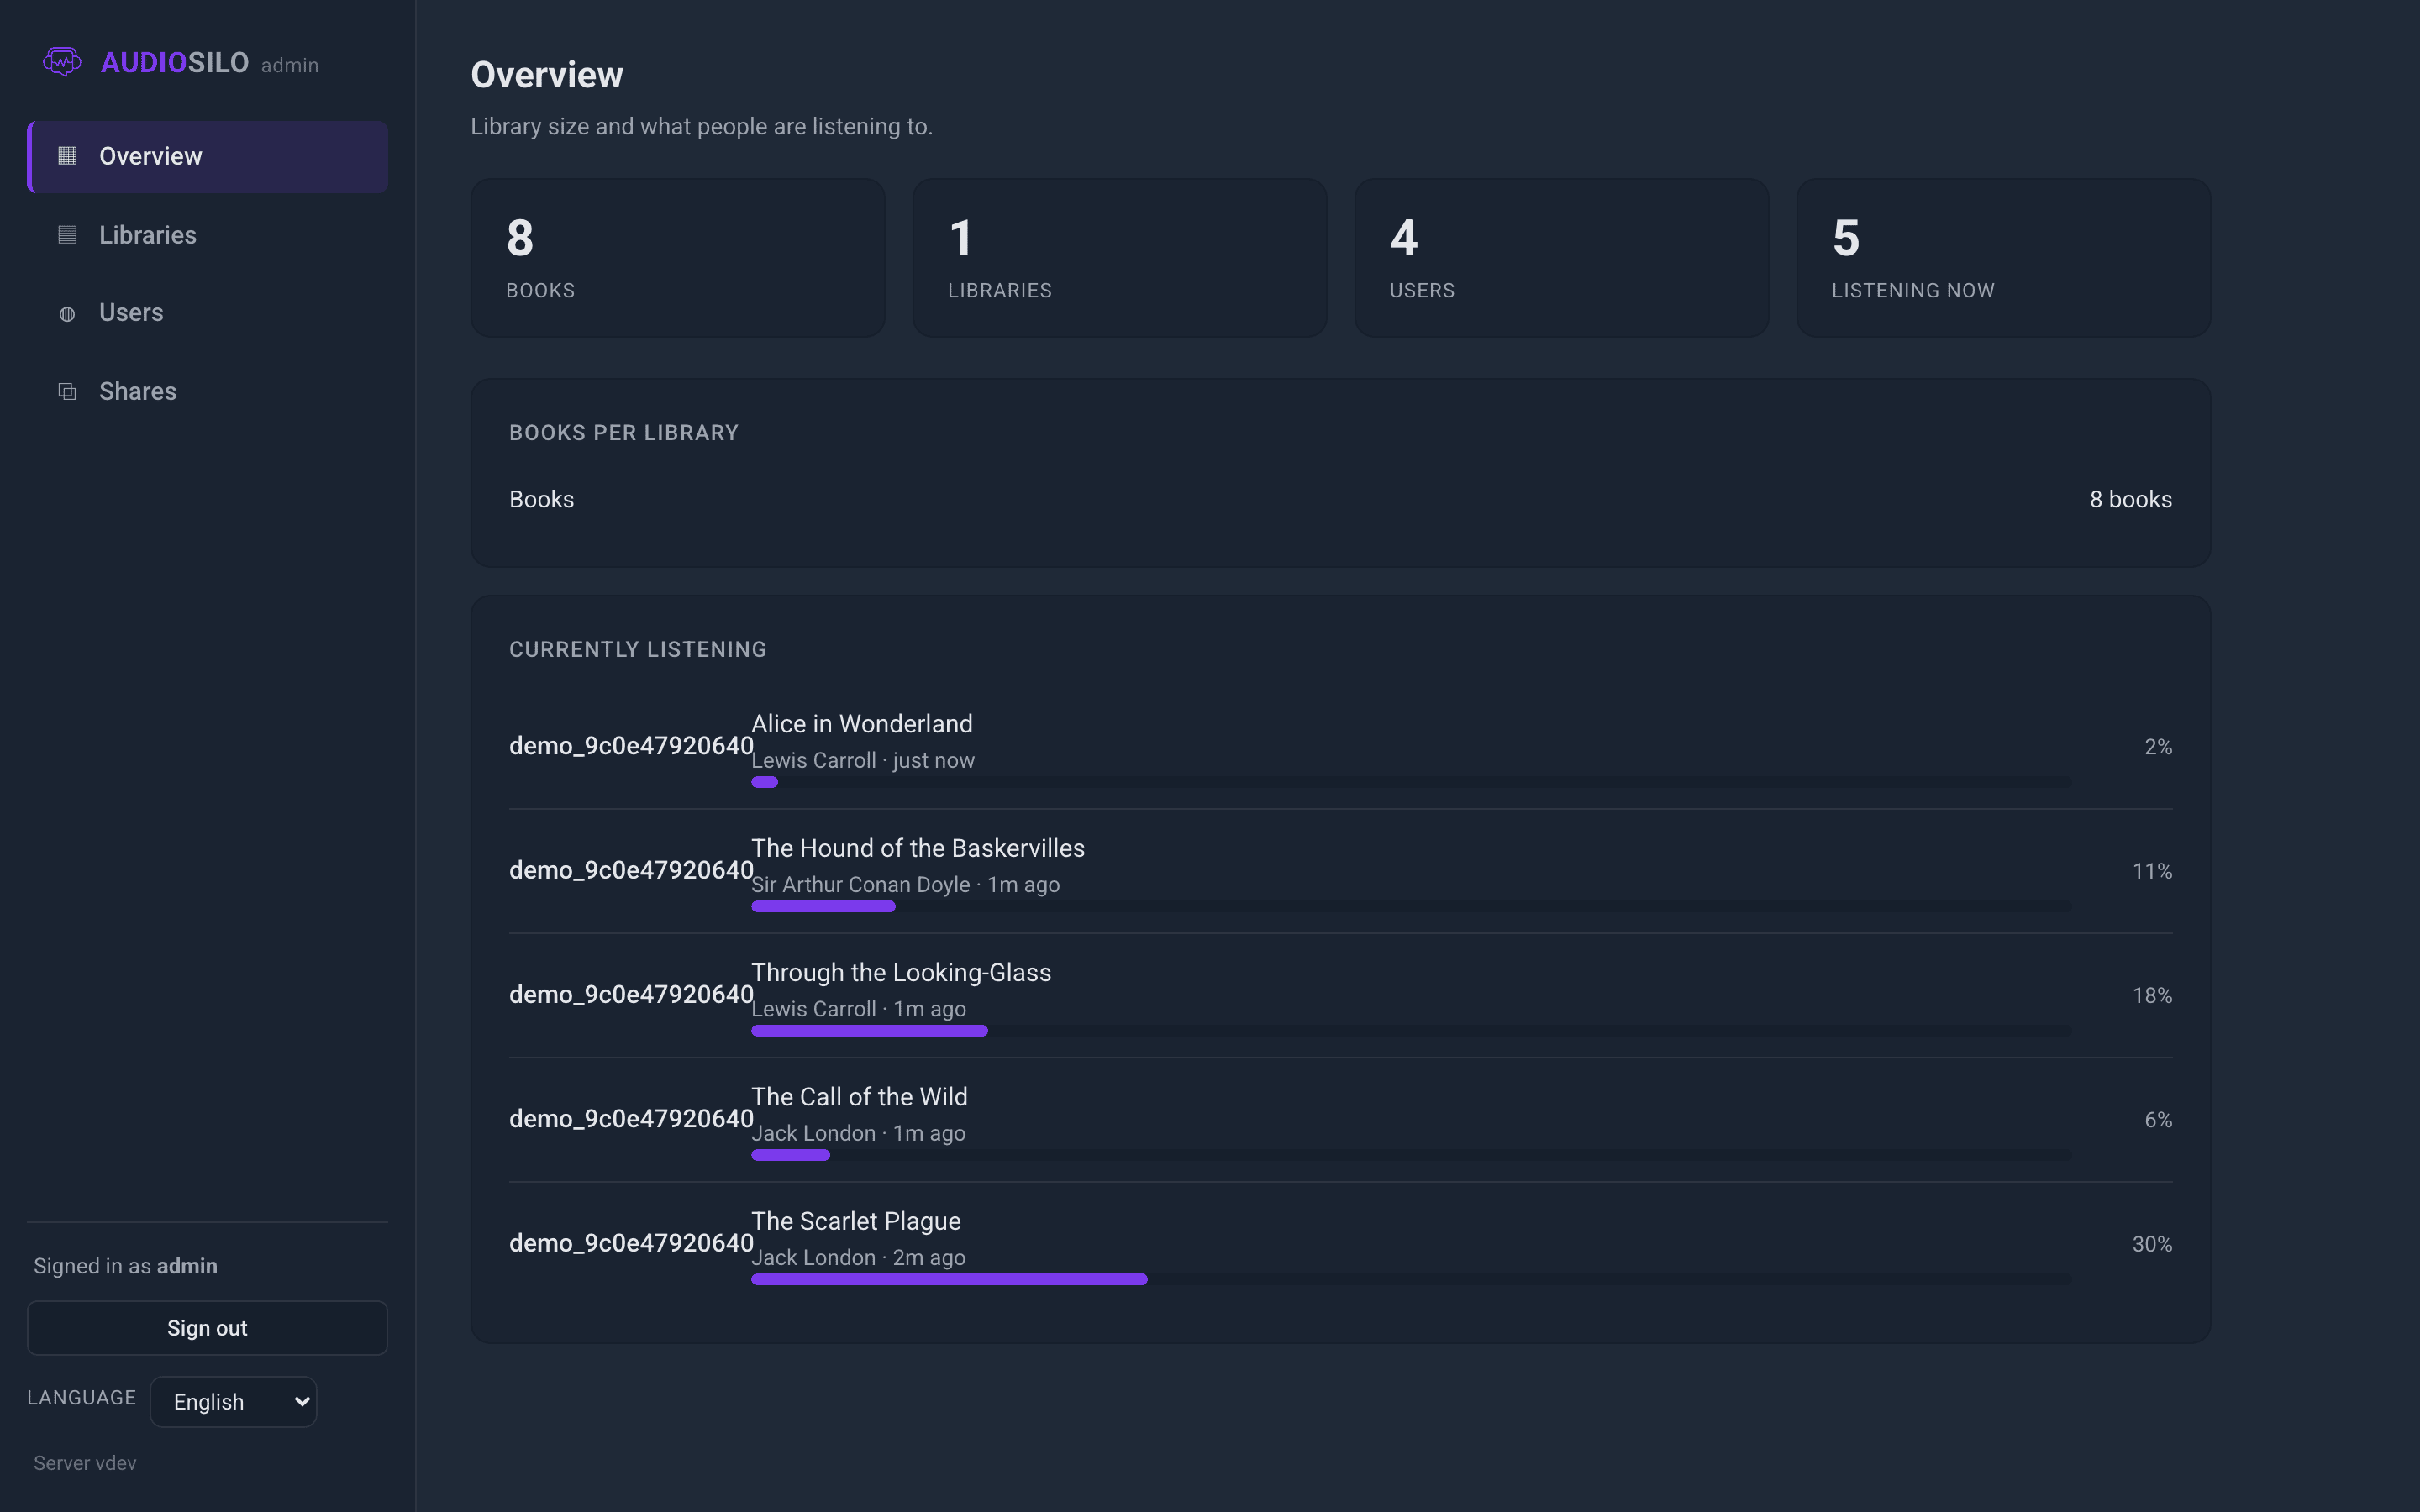Select the 1 Libraries stat card
The image size is (2420, 1512).
pyautogui.click(x=1120, y=258)
